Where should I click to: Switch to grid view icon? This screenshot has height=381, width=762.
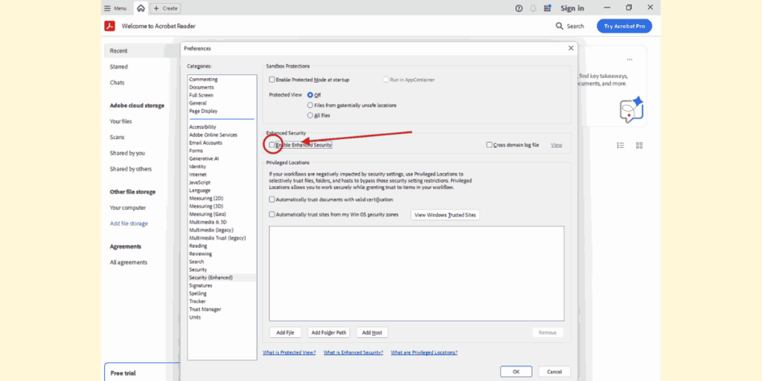pos(639,145)
